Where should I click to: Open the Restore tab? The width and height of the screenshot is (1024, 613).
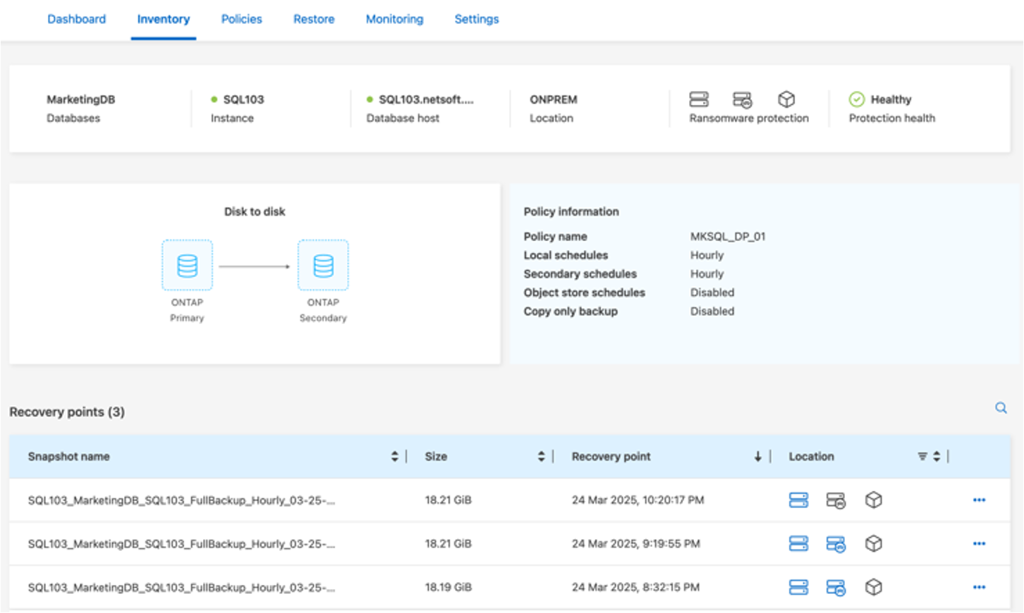pyautogui.click(x=314, y=19)
